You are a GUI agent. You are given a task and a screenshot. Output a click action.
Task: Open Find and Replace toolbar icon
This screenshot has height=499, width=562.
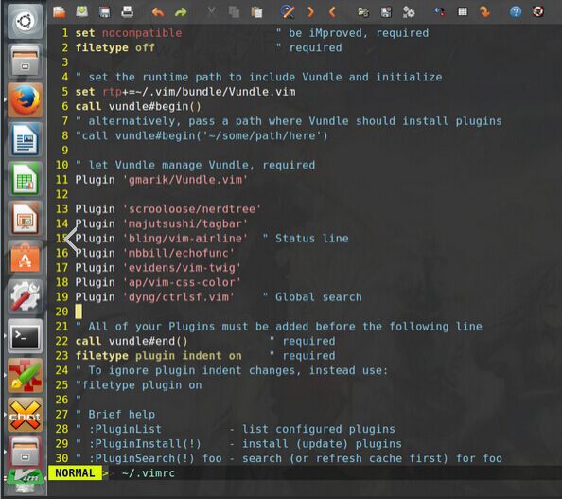pos(288,12)
